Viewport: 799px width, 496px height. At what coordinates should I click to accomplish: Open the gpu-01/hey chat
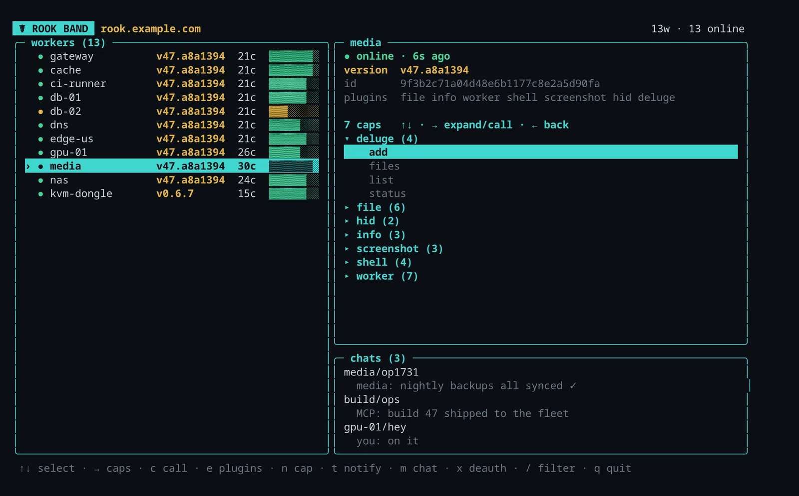point(375,427)
